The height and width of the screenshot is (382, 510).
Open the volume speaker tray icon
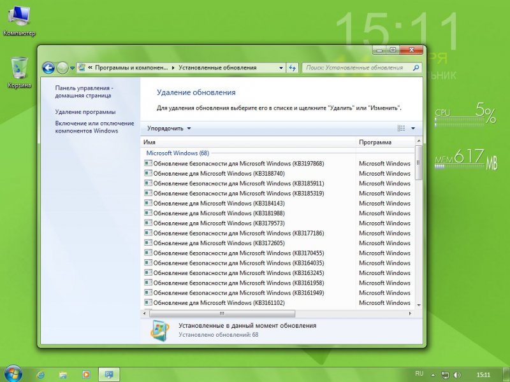(457, 375)
